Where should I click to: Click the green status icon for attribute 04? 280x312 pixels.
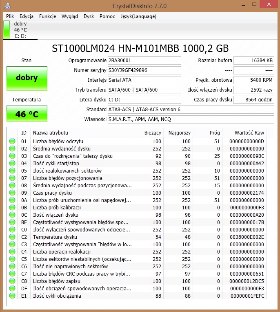pos(12,164)
